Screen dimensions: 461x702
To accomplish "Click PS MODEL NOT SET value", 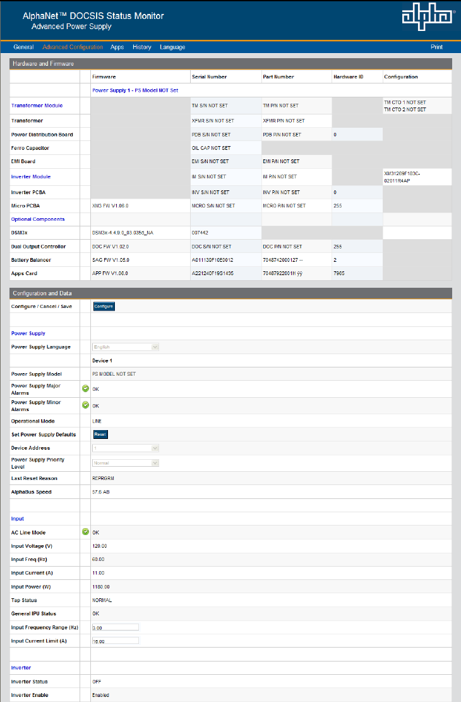I will click(x=114, y=374).
